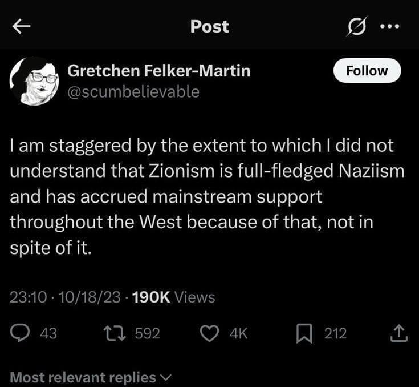The height and width of the screenshot is (387, 419).
Task: Show the 592 reposts count
Action: (x=147, y=333)
